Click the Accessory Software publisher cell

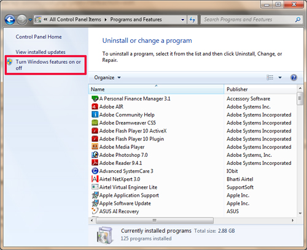249,99
